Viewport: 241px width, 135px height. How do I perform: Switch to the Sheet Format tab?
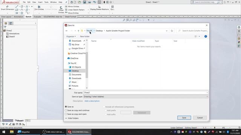tap(70, 16)
